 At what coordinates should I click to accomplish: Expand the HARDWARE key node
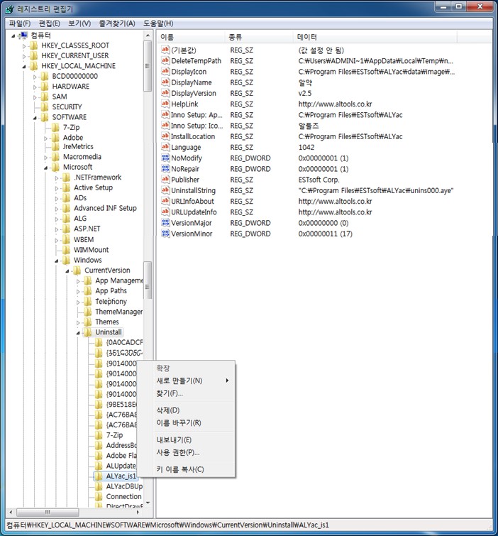(35, 87)
